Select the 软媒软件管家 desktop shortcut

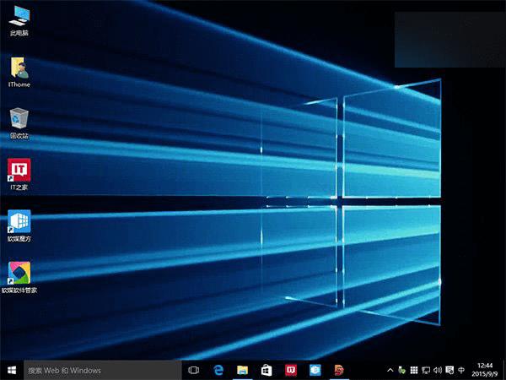click(x=19, y=278)
